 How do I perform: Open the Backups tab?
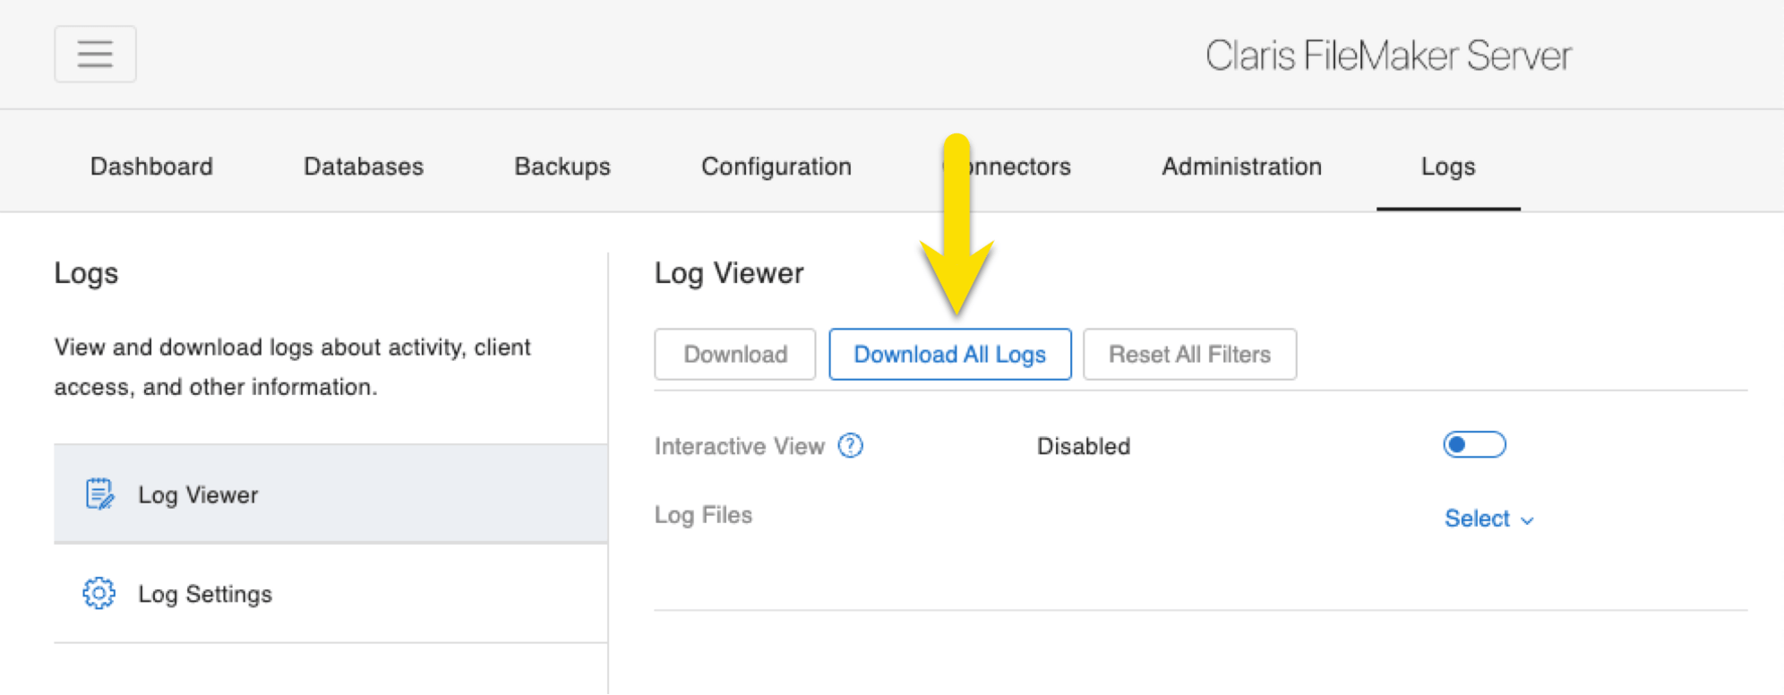coord(562,167)
